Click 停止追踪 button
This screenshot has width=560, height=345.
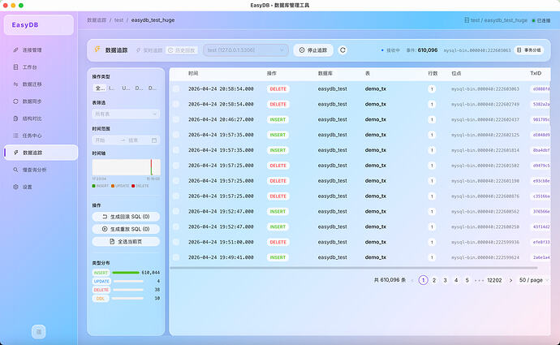[313, 50]
